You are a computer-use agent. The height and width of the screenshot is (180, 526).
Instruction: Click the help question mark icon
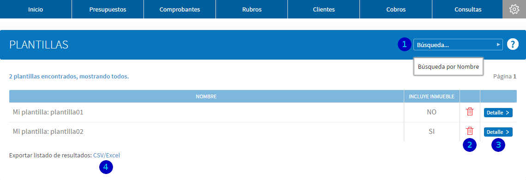click(513, 44)
